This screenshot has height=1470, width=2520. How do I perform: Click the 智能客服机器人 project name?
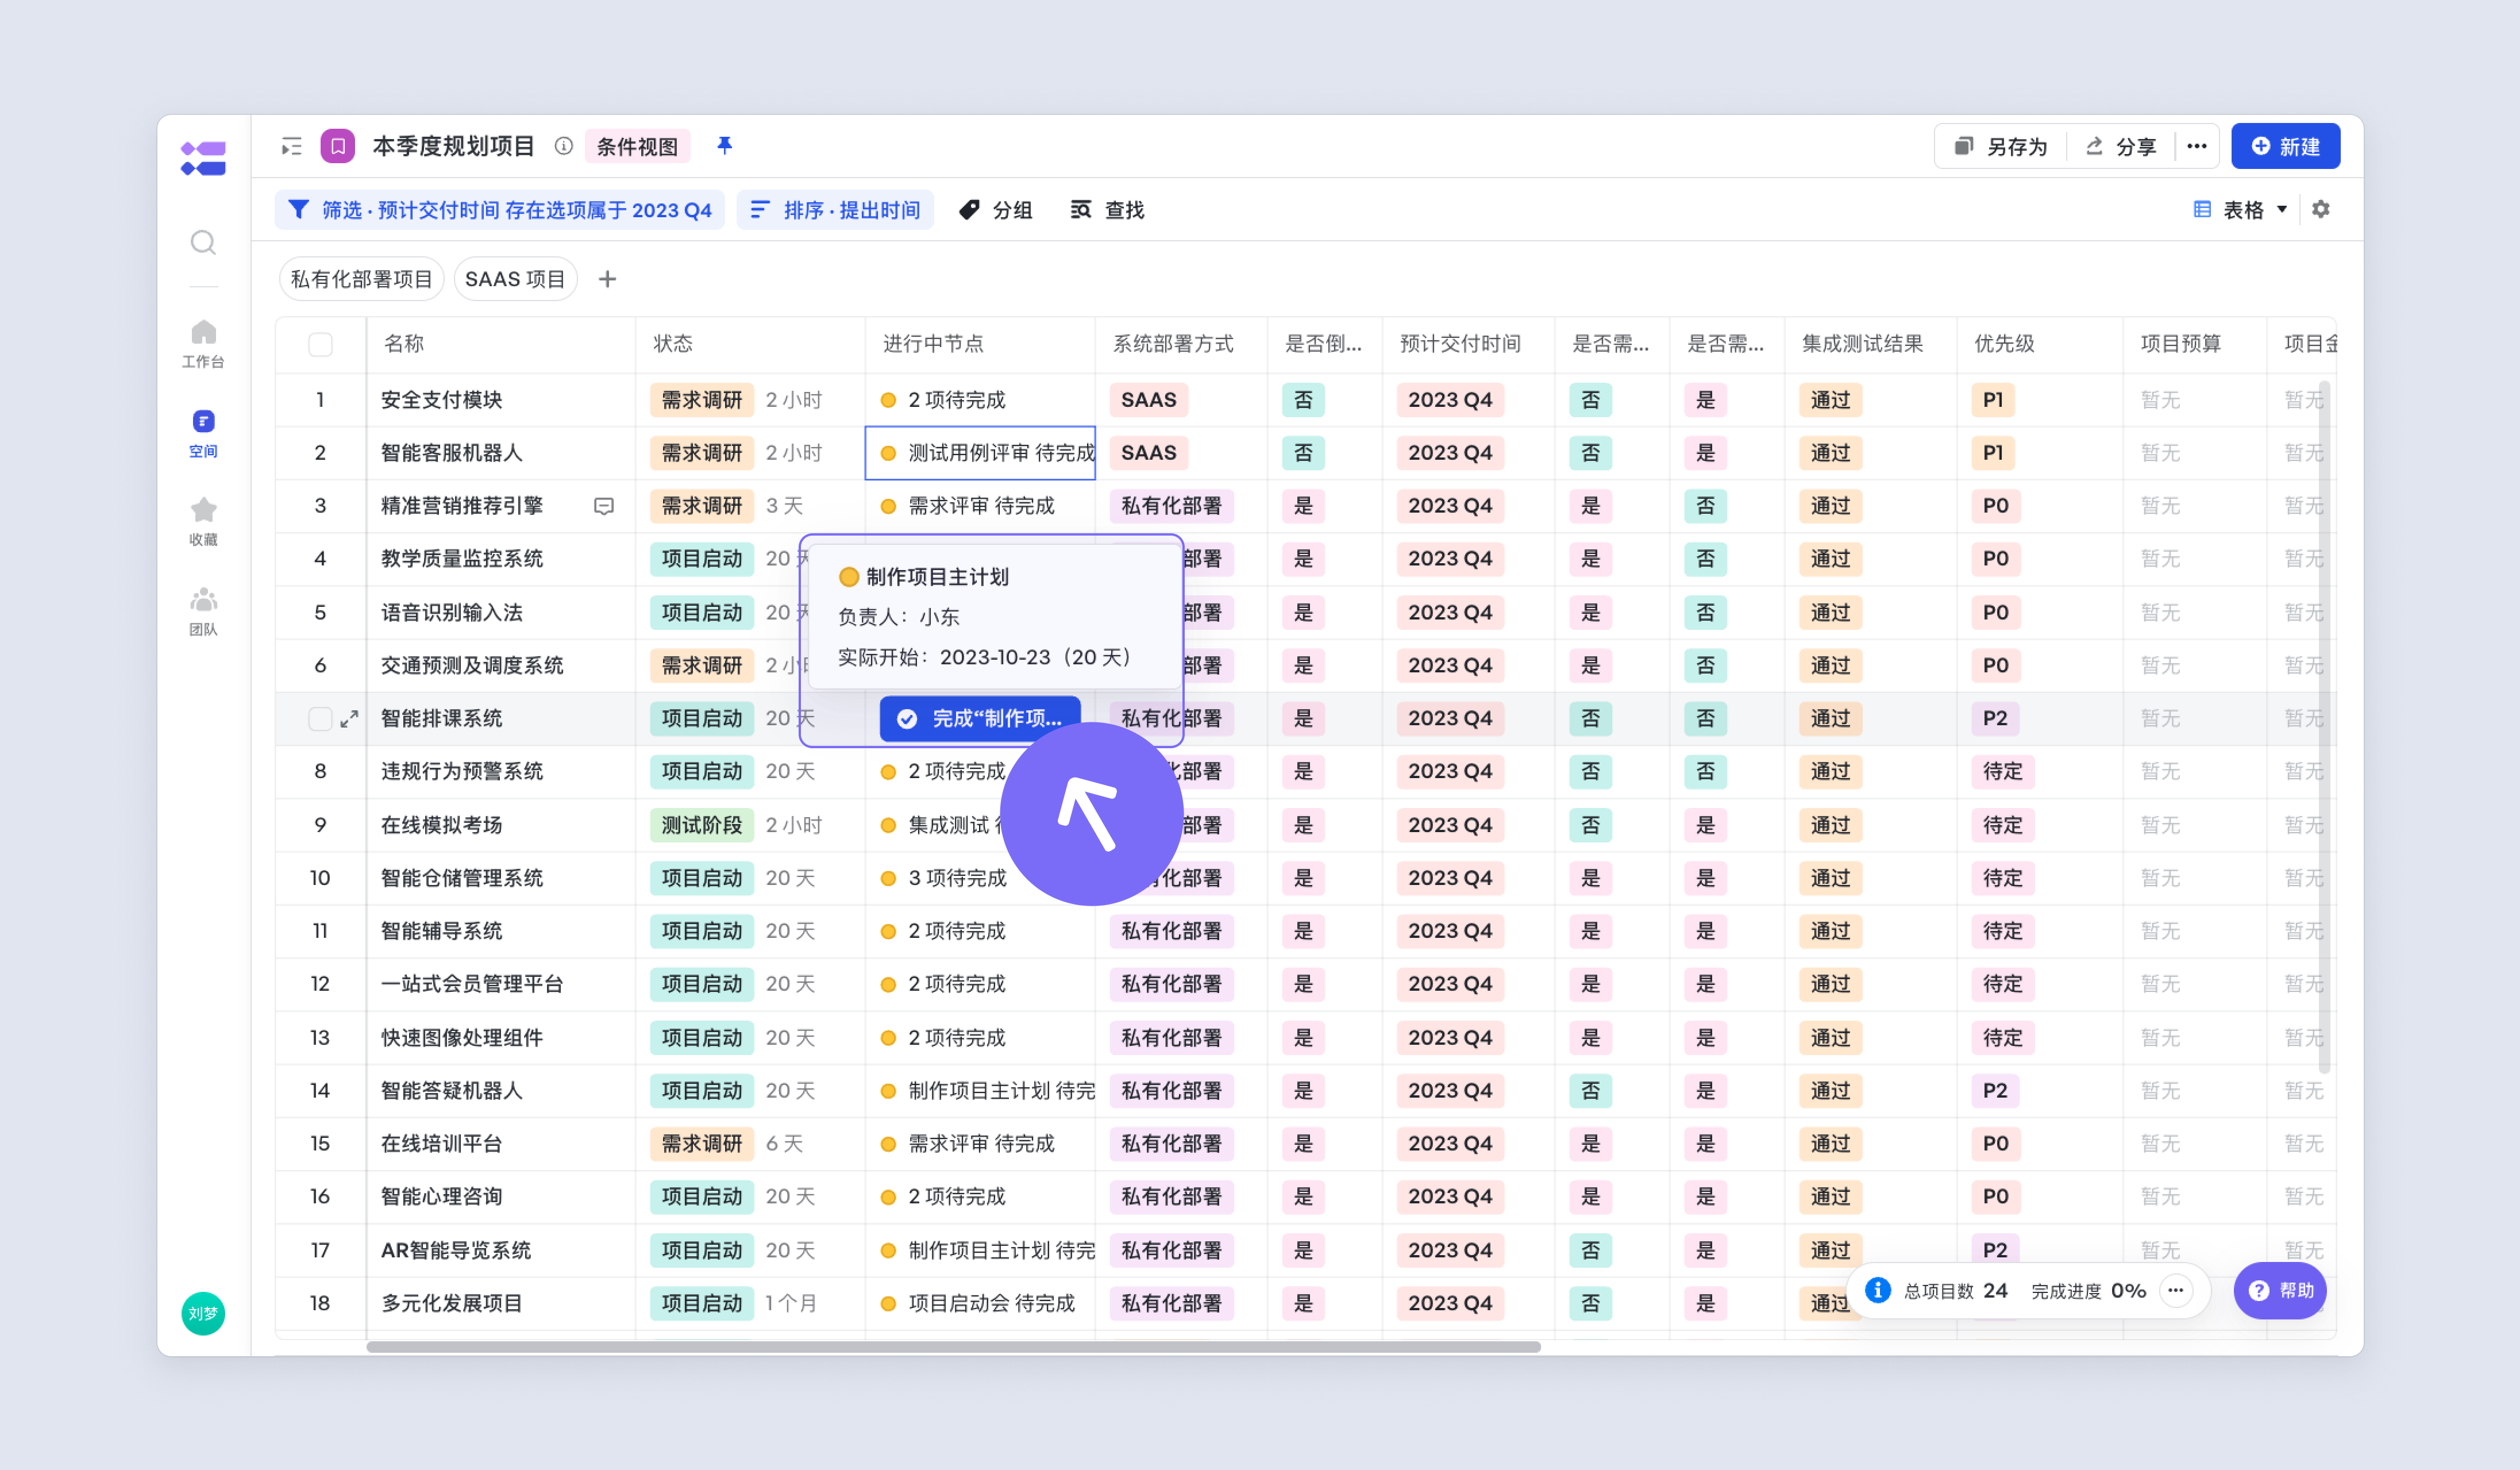click(x=451, y=453)
